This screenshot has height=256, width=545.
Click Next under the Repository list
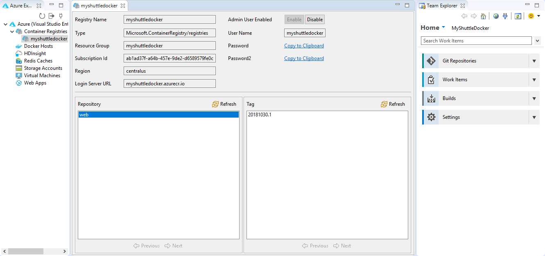click(x=173, y=246)
